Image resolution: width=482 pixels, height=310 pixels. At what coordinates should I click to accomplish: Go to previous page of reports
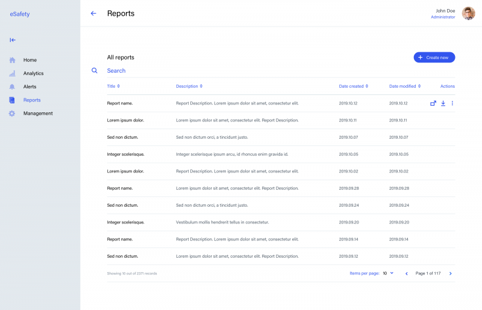coord(407,273)
